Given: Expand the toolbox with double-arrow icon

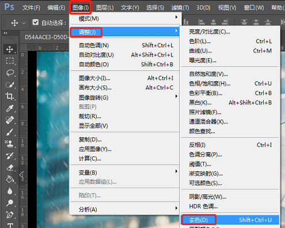Looking at the screenshot, I should click(5, 33).
